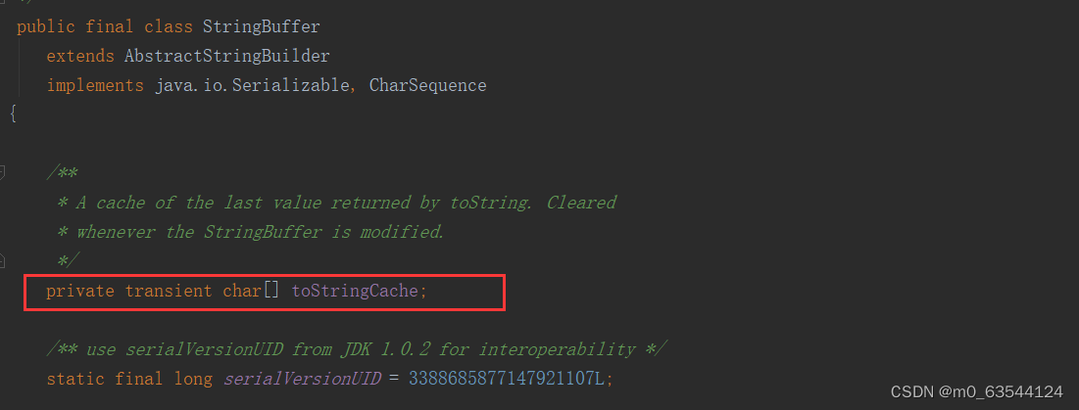Click the fold end marker beside comment close
The width and height of the screenshot is (1079, 410).
[x=3, y=261]
